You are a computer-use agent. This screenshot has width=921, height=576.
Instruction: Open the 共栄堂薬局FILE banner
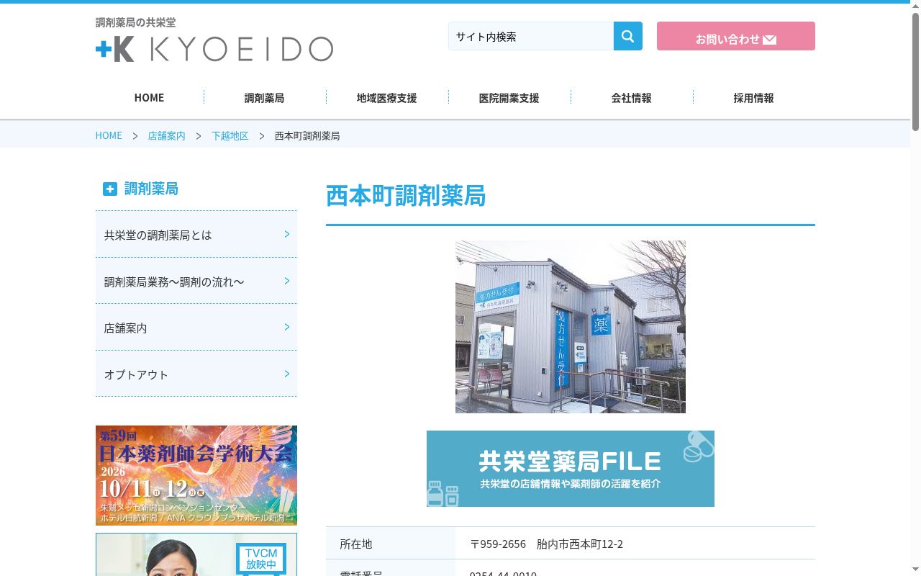[571, 469]
